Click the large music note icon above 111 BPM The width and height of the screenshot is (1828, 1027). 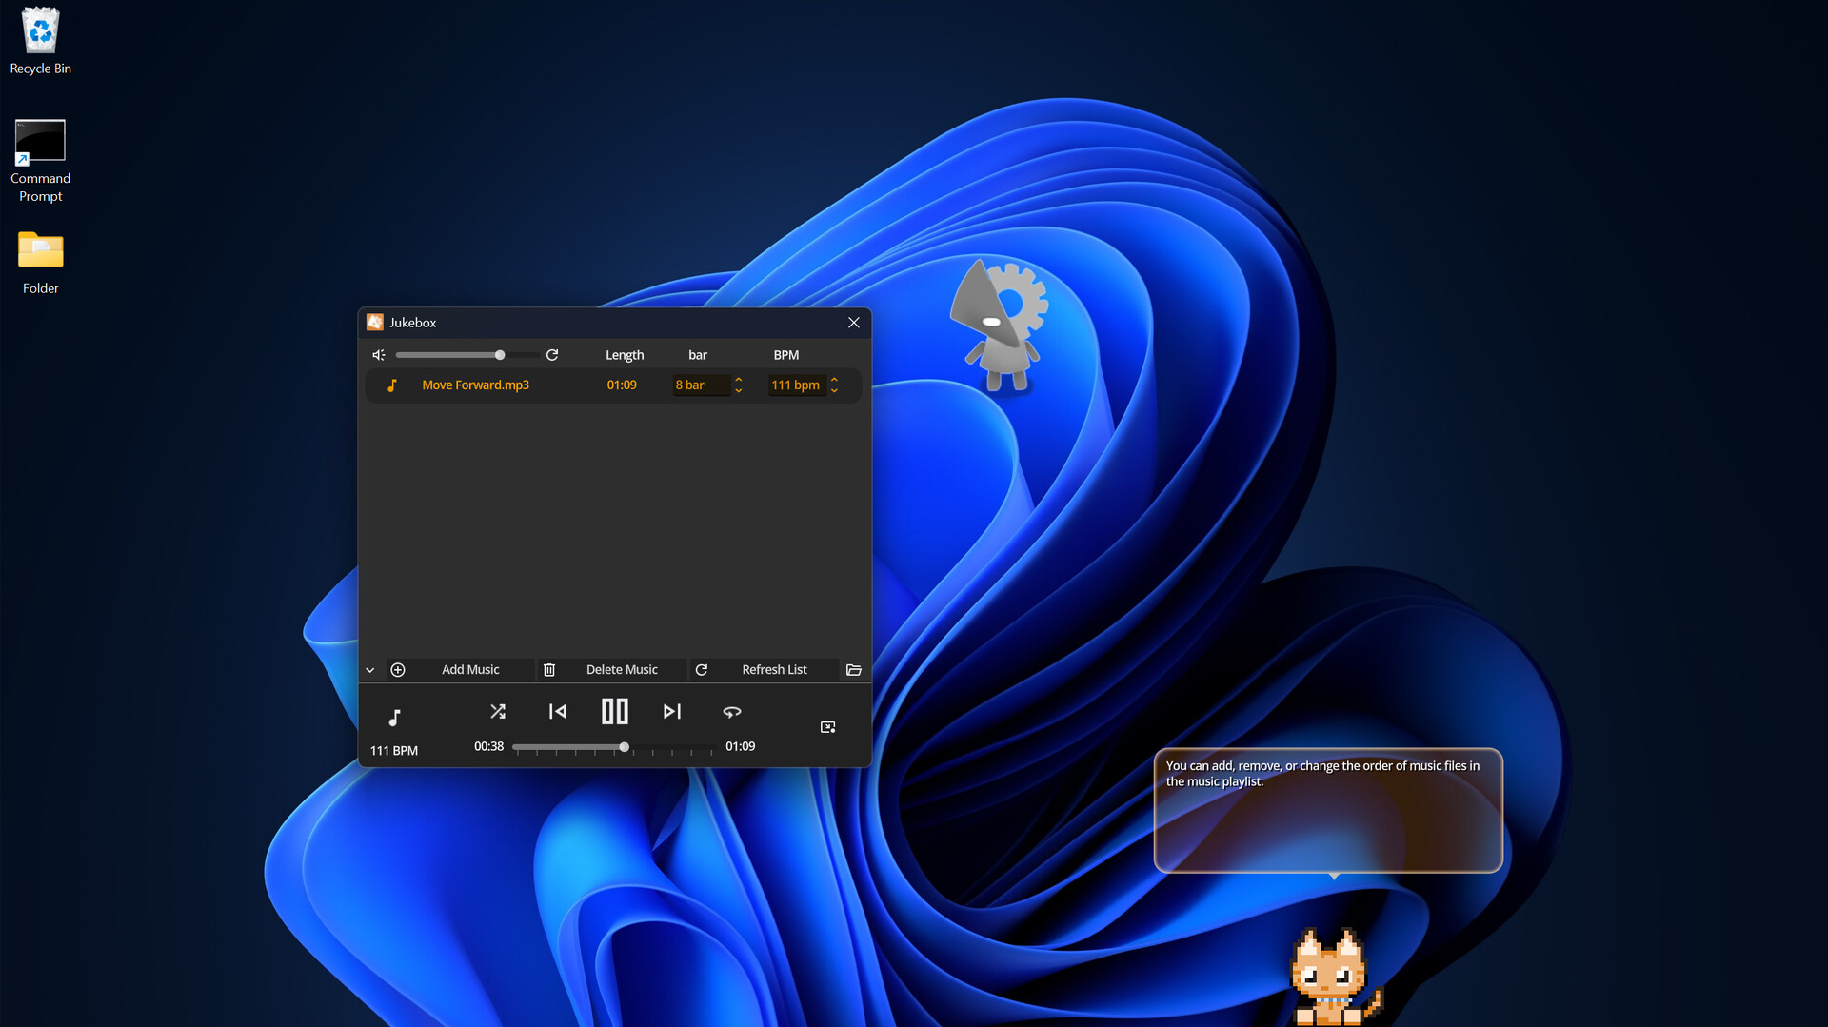coord(394,718)
